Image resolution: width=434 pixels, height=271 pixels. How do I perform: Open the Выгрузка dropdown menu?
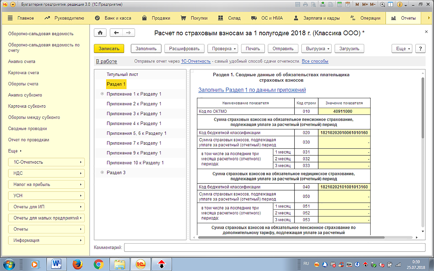(x=318, y=49)
